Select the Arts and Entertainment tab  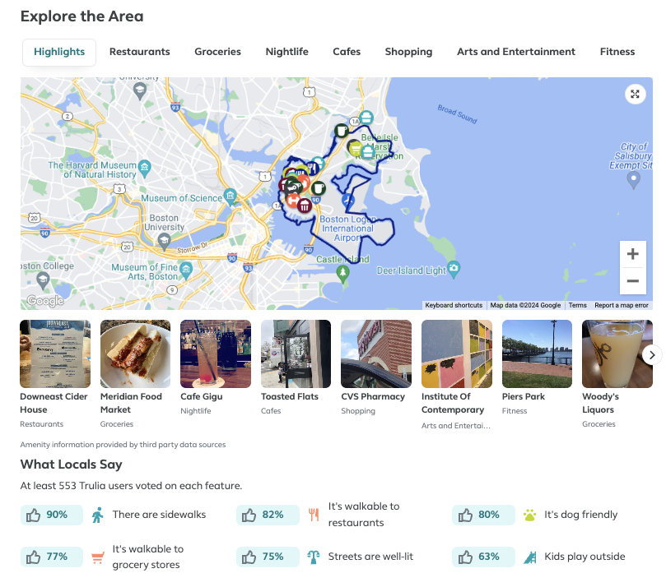[515, 52]
